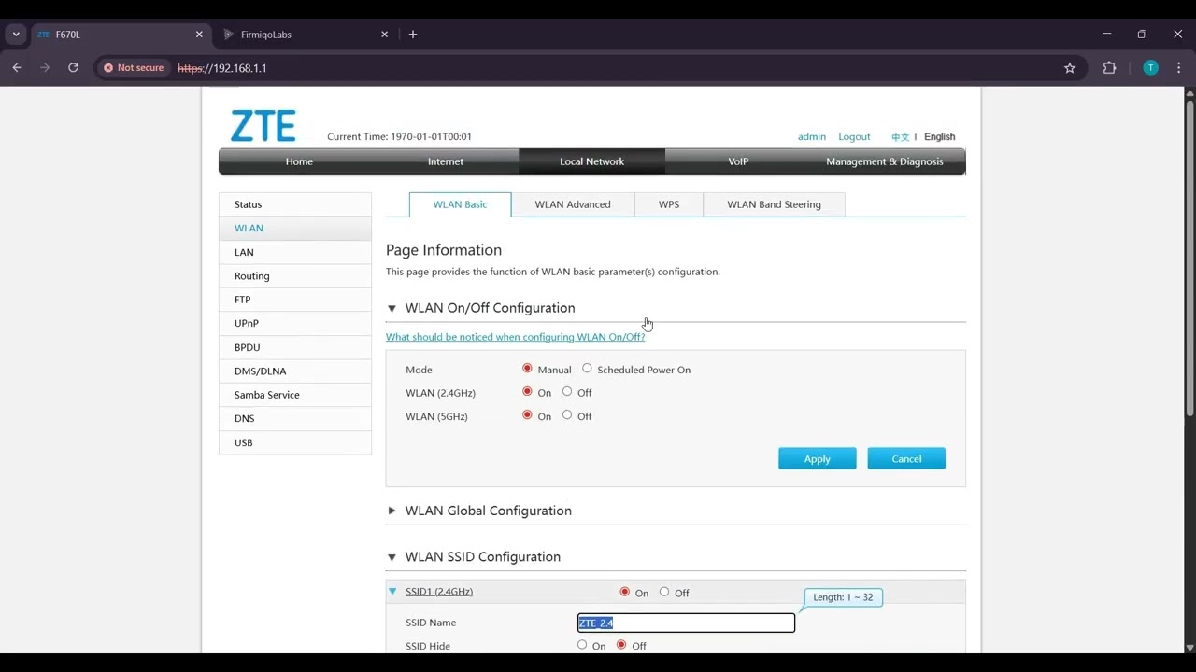
Task: Open the tab search dropdown arrow
Action: pos(16,35)
